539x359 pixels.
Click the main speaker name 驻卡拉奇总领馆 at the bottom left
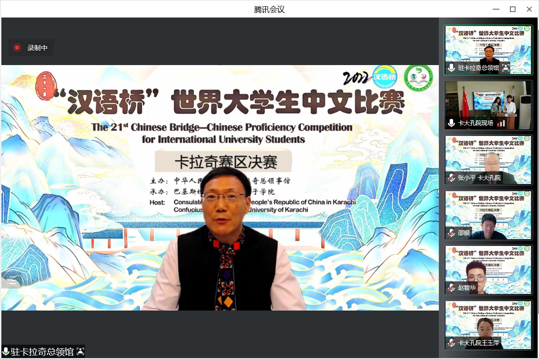click(x=42, y=351)
